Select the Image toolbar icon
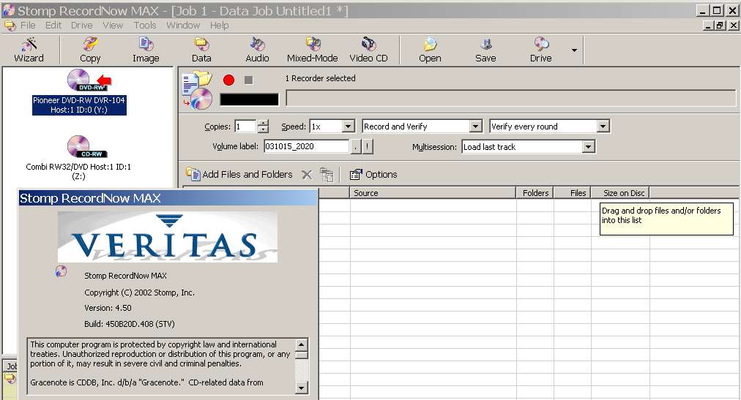The height and width of the screenshot is (400, 741). tap(146, 50)
